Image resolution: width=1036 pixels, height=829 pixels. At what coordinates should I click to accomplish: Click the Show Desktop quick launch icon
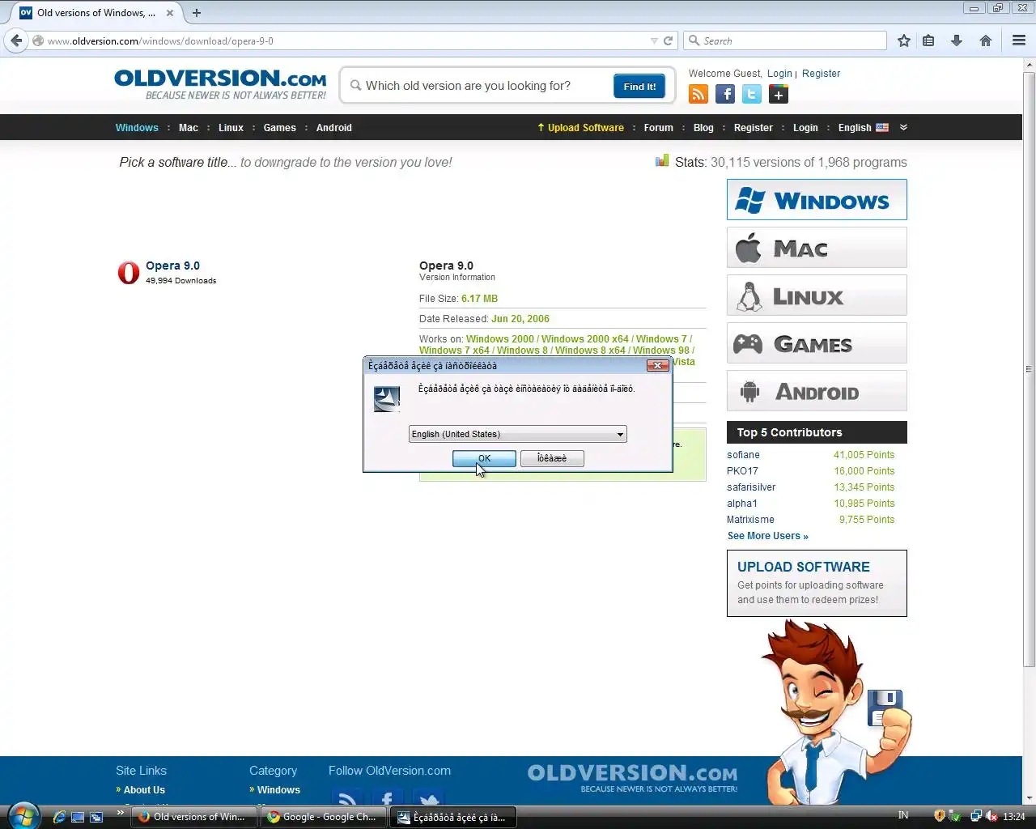pos(78,817)
